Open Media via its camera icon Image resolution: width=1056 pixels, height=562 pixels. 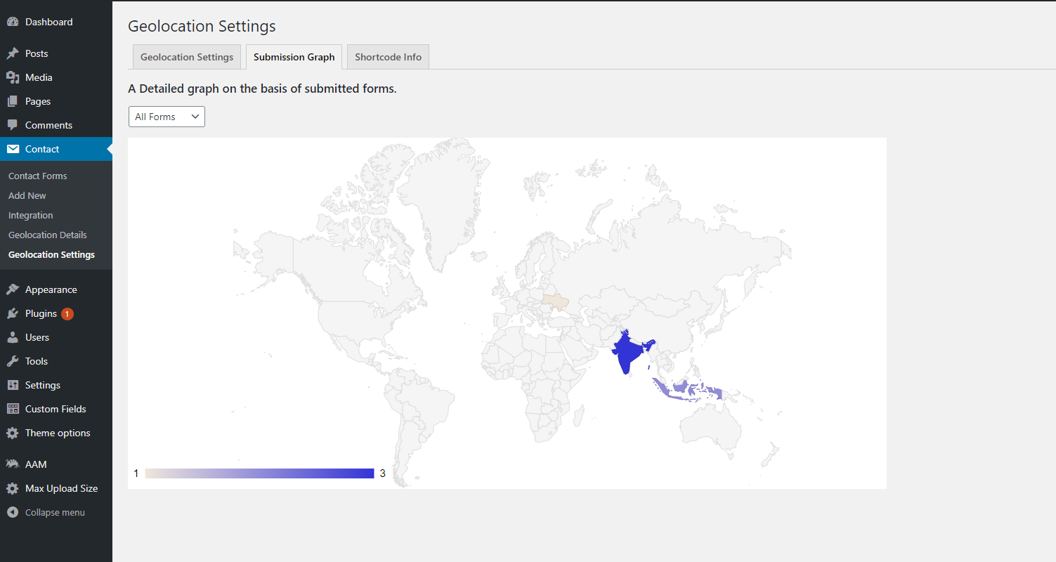pyautogui.click(x=13, y=78)
